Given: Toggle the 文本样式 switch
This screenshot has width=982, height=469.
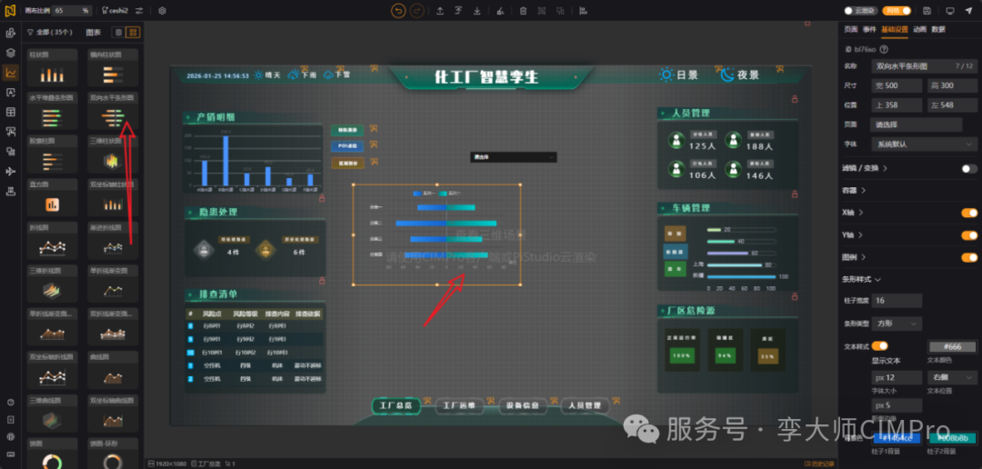Looking at the screenshot, I should [879, 345].
